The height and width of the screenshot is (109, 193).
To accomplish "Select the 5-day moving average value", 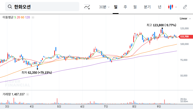I will coord(15,17).
